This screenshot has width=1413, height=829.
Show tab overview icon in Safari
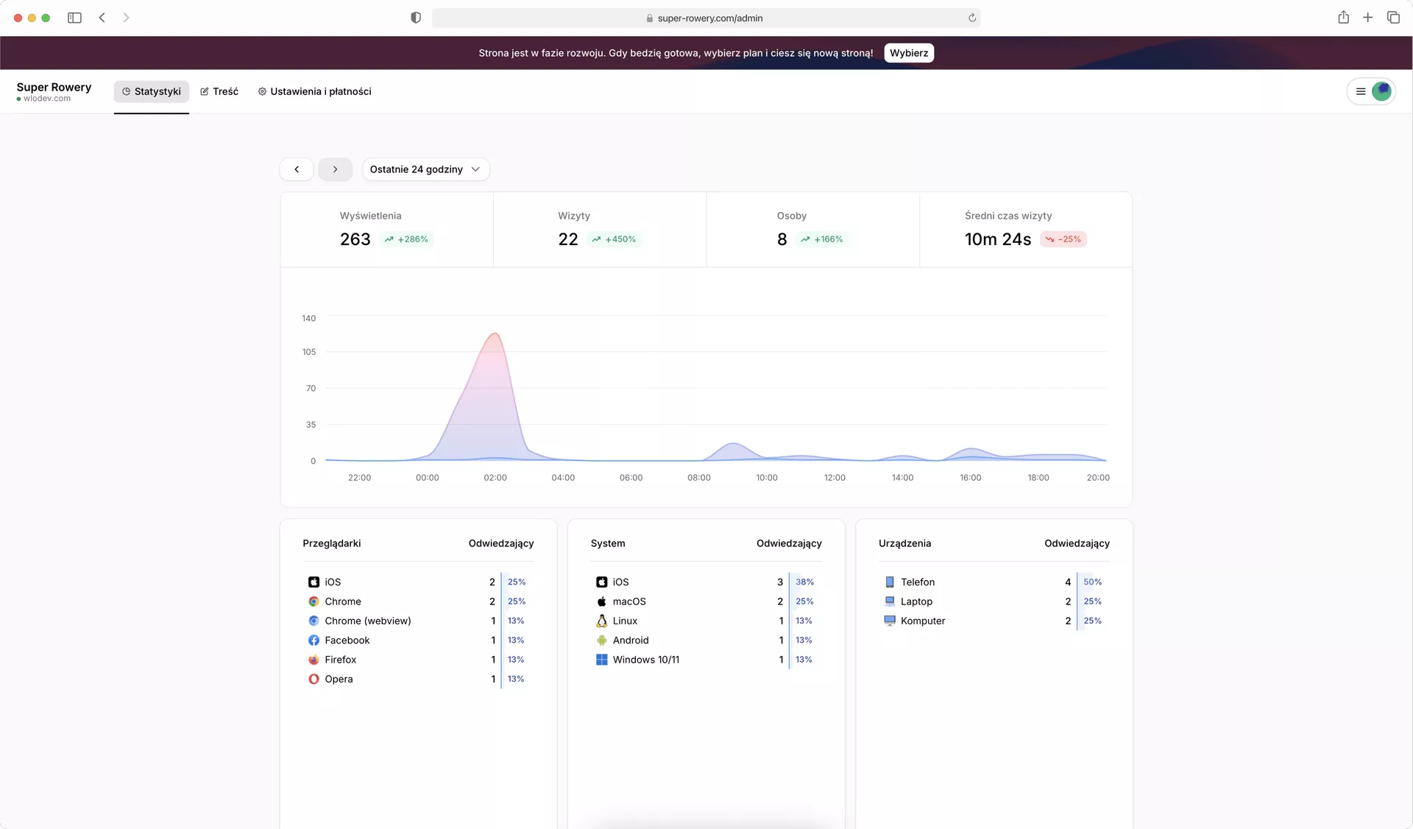click(1393, 18)
